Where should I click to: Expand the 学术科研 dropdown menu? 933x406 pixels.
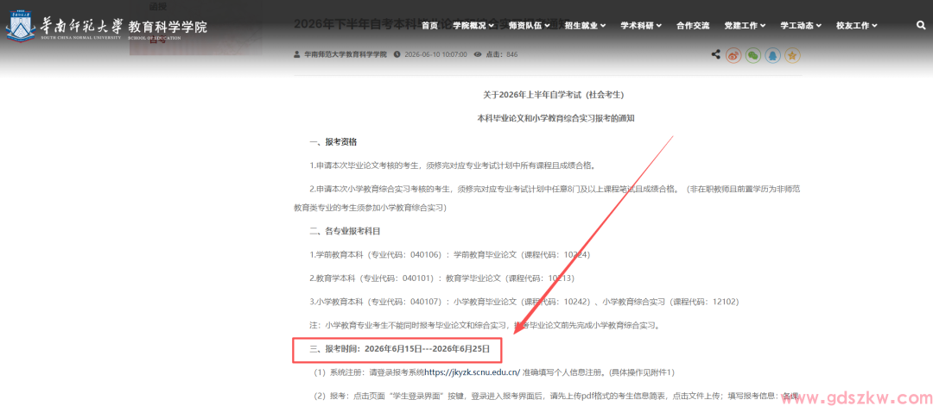(641, 26)
